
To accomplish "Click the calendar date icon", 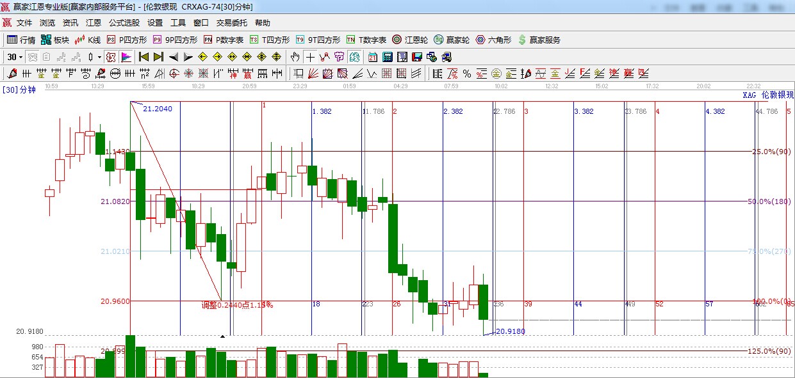I will [x=372, y=57].
